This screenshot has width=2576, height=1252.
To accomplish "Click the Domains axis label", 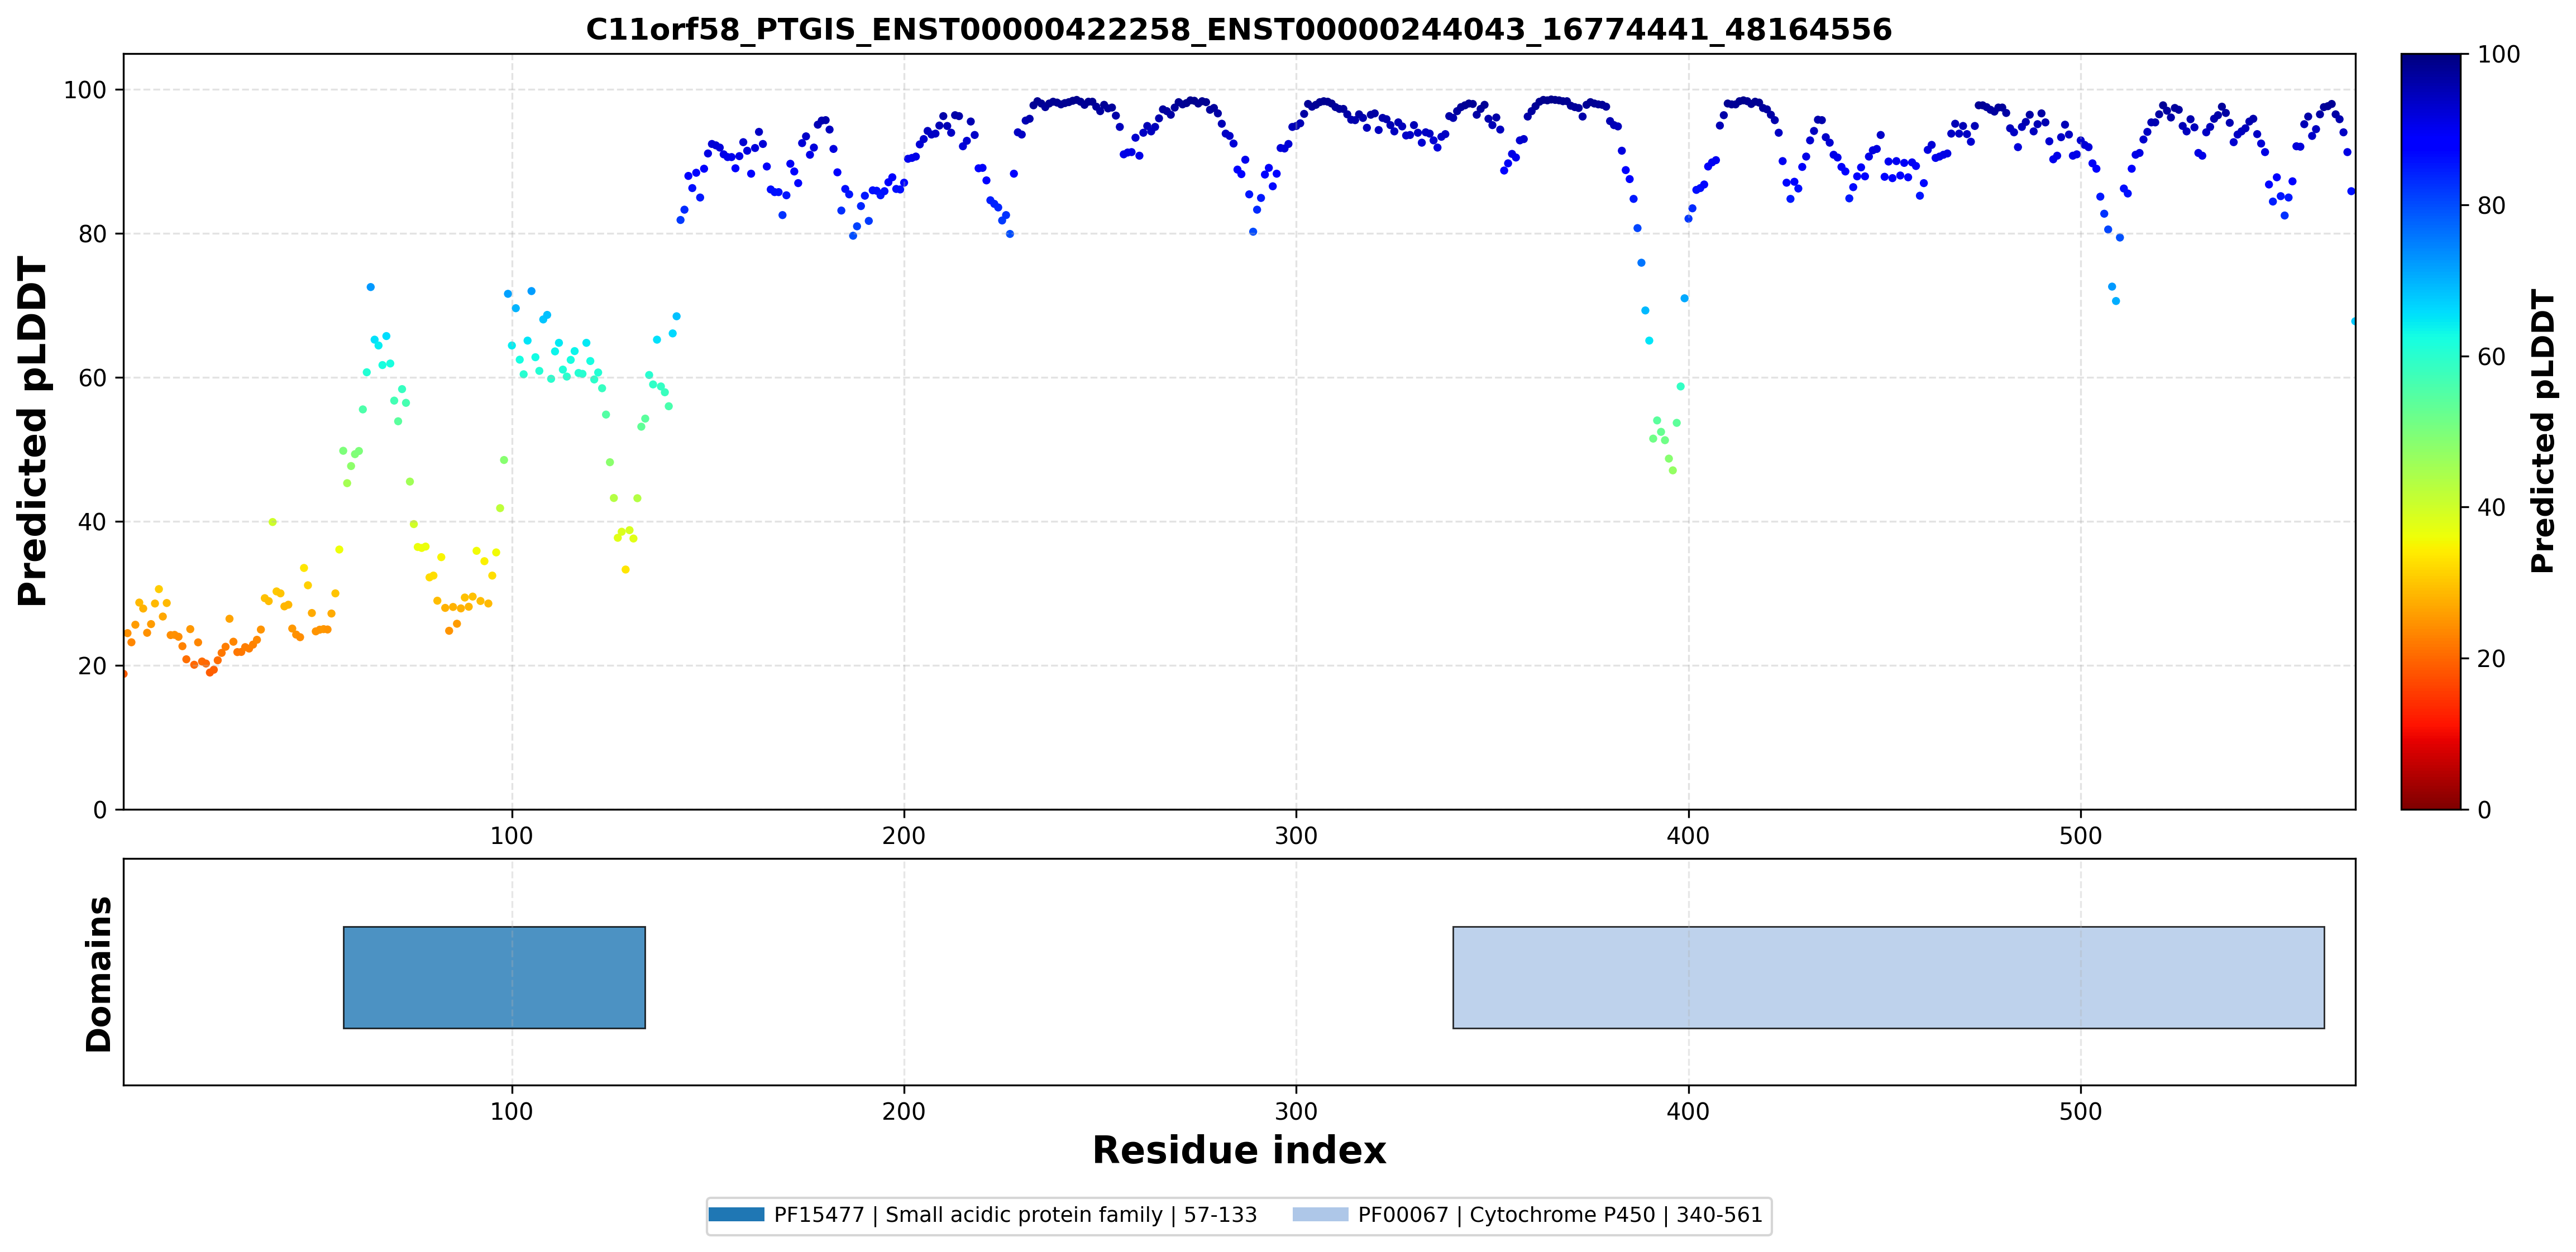I will [x=99, y=973].
